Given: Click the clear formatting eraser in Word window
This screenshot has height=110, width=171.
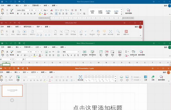Looking at the screenshot, I should coord(51,10).
